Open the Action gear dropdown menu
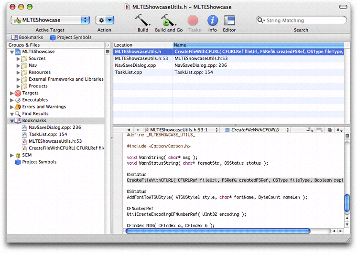 105,20
